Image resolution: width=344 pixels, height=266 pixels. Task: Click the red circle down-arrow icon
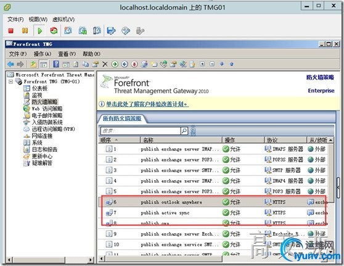[134, 64]
